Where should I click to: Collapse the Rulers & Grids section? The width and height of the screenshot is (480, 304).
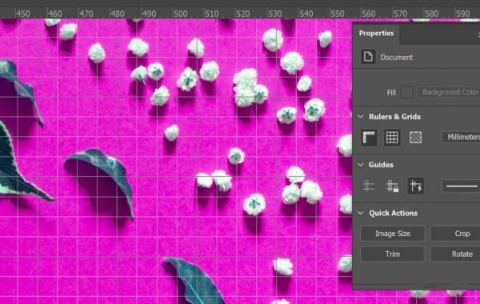point(361,117)
